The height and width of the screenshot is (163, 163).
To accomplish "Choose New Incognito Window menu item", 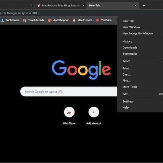I will (x=140, y=33).
